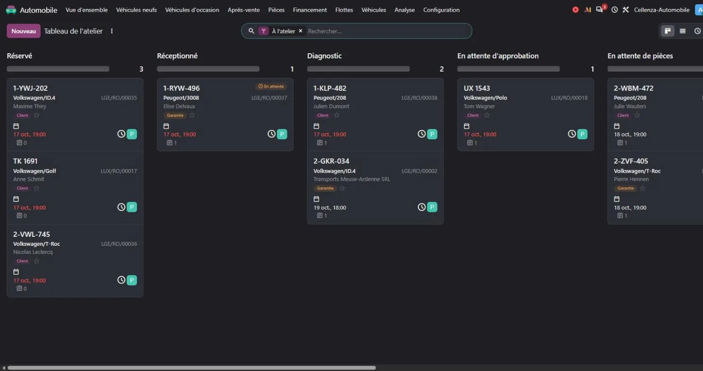This screenshot has height=371, width=703.
Task: Click the P avatar on card 1-RYW-496
Action: coord(282,134)
